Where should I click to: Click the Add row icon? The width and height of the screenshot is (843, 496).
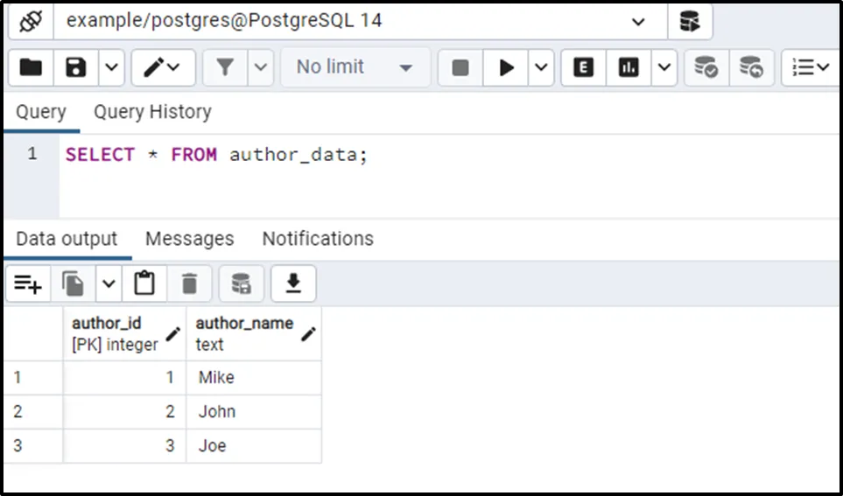(x=28, y=283)
